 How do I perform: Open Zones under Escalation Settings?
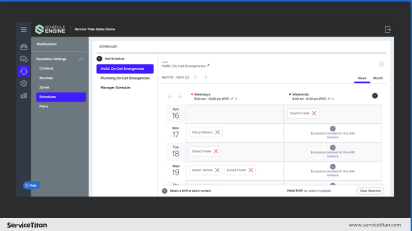[44, 87]
